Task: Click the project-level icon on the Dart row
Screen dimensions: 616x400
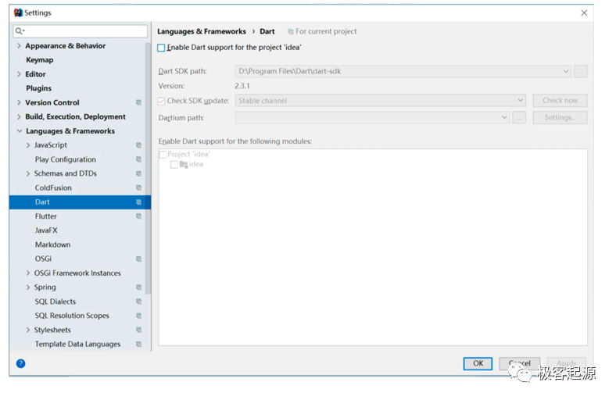Action: (138, 202)
